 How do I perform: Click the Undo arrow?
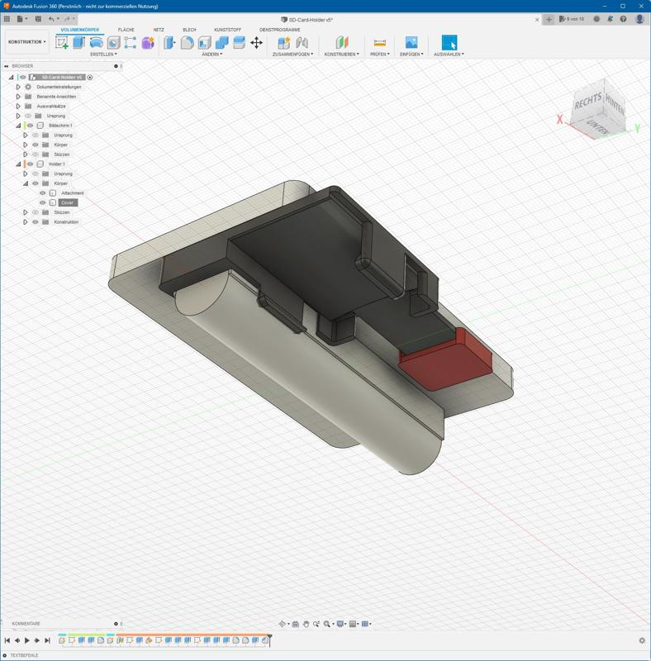(x=51, y=19)
